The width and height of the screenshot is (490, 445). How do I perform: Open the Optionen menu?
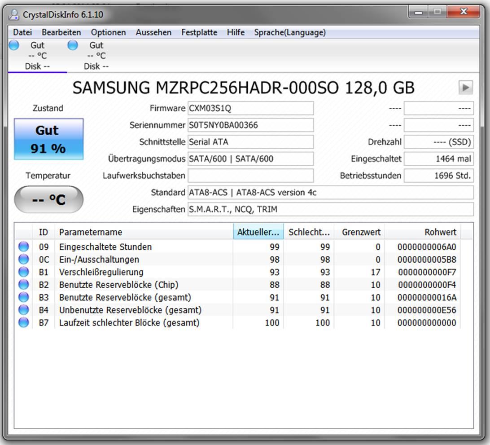109,32
